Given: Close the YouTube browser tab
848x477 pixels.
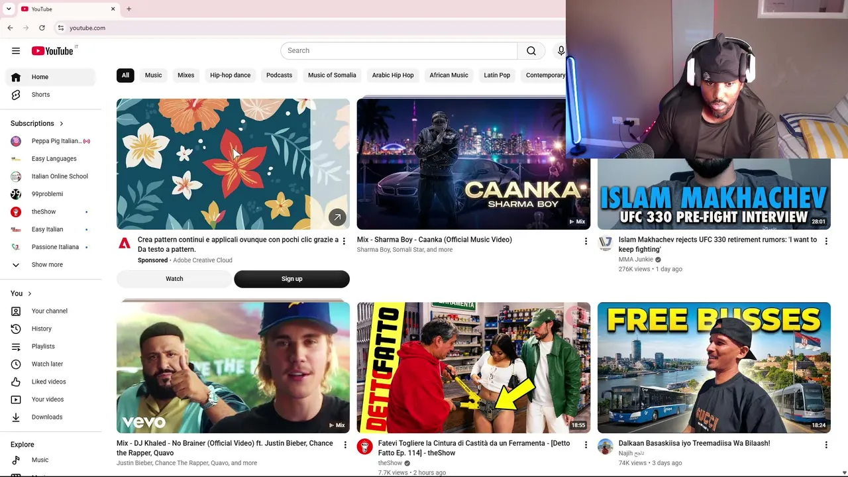Looking at the screenshot, I should tap(113, 9).
